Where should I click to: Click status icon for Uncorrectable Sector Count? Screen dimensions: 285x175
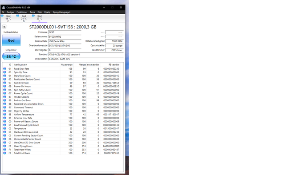coord(4,139)
